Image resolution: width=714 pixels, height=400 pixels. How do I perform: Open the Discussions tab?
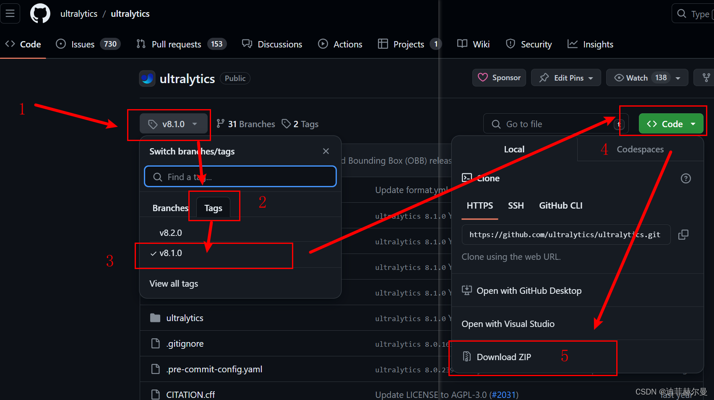[272, 44]
